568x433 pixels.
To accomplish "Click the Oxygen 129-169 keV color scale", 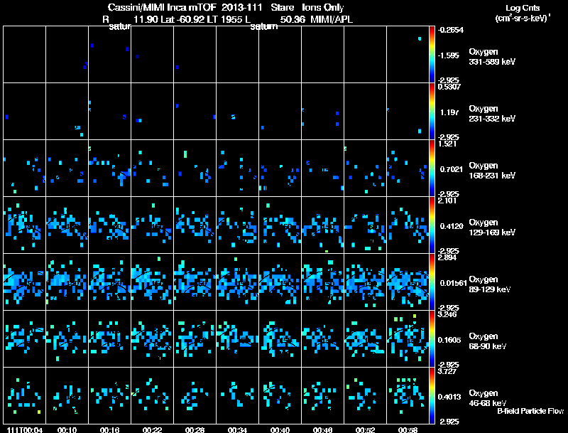I will coord(432,225).
